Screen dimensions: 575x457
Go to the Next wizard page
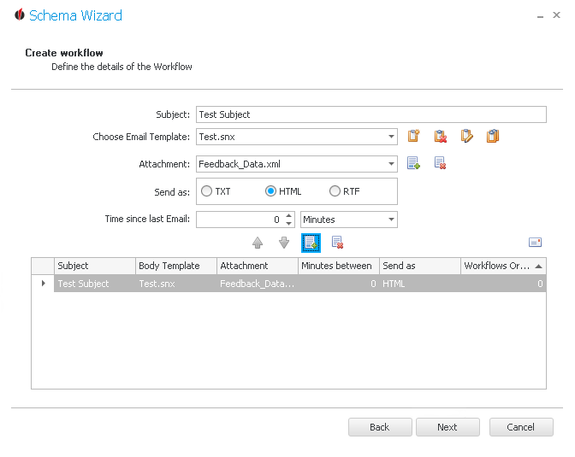448,427
